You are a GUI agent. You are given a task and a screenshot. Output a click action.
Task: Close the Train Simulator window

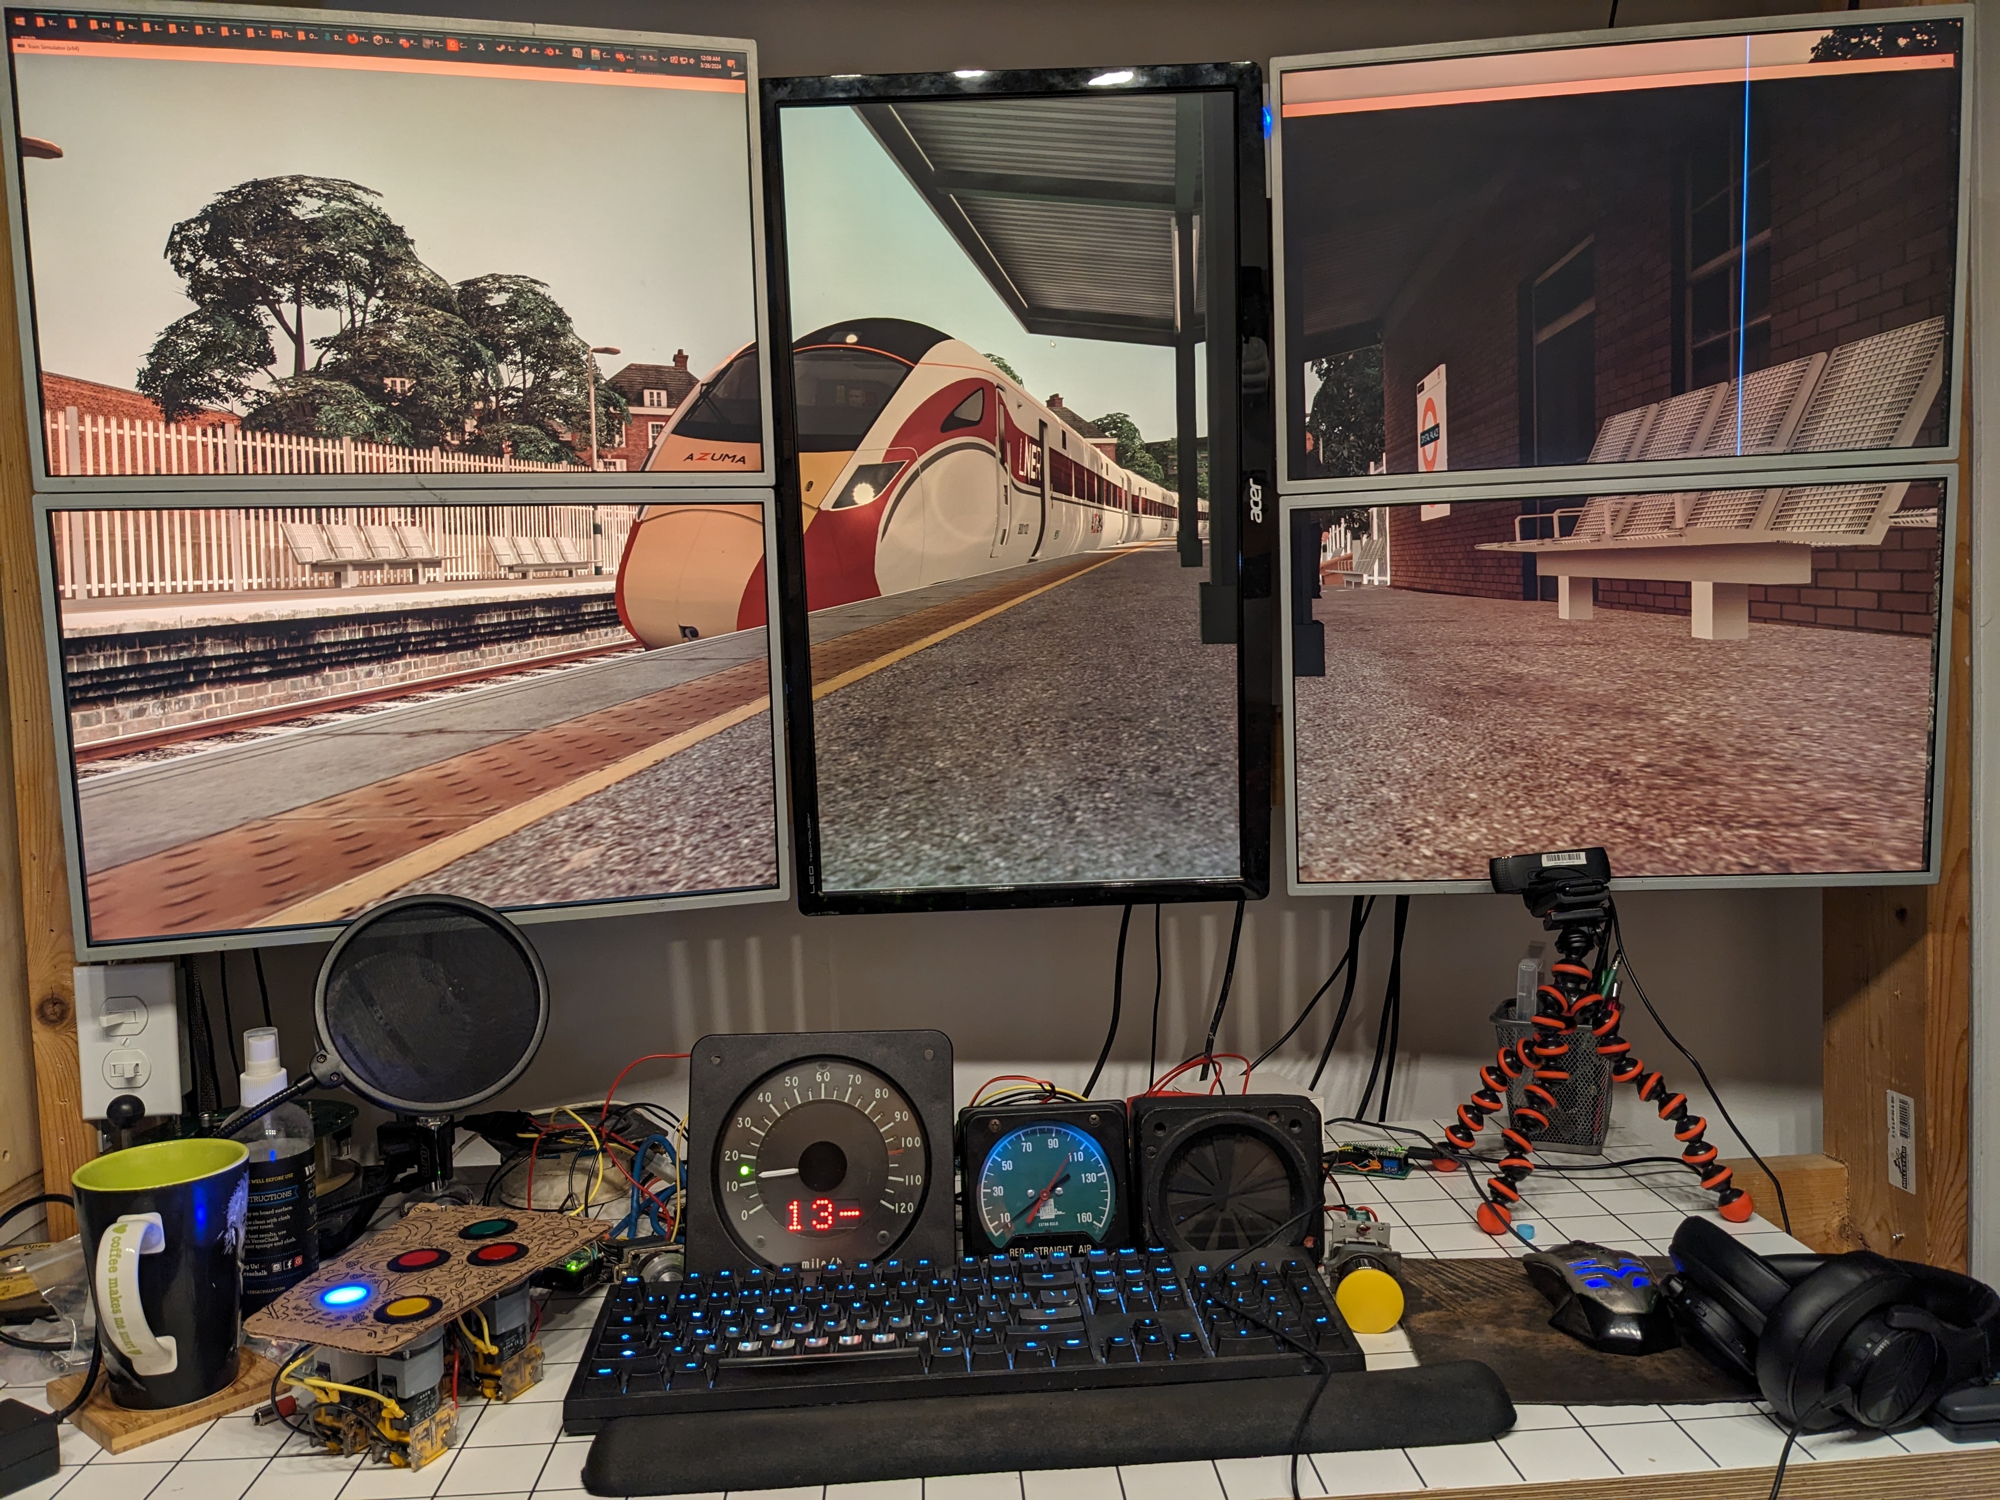coord(1943,61)
